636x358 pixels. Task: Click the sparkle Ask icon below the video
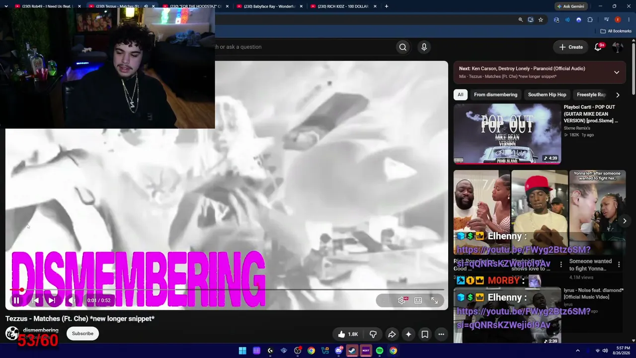pos(408,334)
